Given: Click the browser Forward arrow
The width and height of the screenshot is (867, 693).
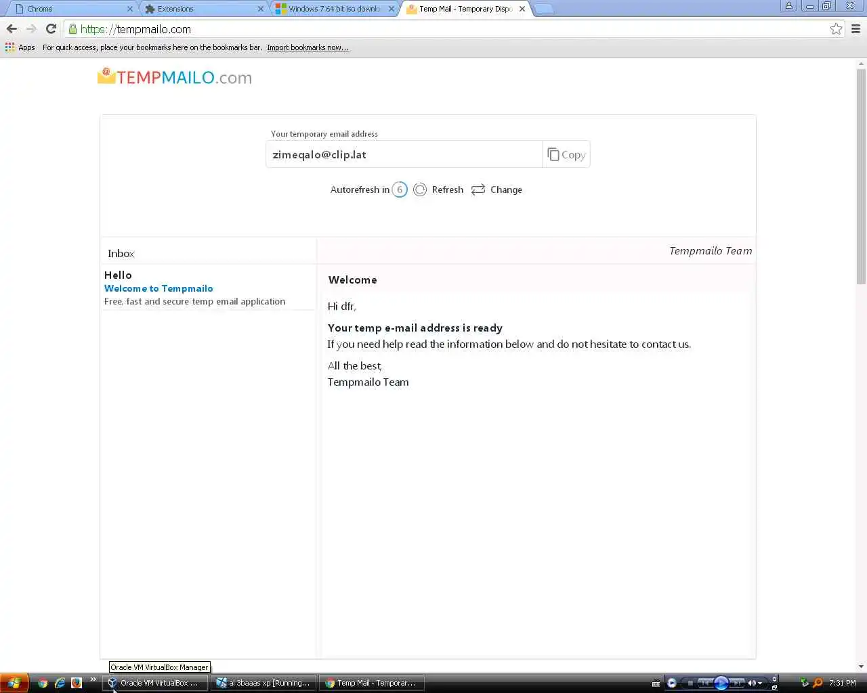Looking at the screenshot, I should click(31, 28).
